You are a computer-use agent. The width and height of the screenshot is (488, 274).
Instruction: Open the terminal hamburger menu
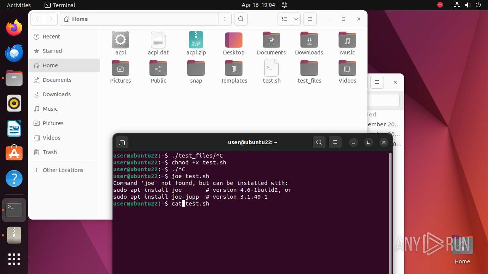(x=335, y=143)
